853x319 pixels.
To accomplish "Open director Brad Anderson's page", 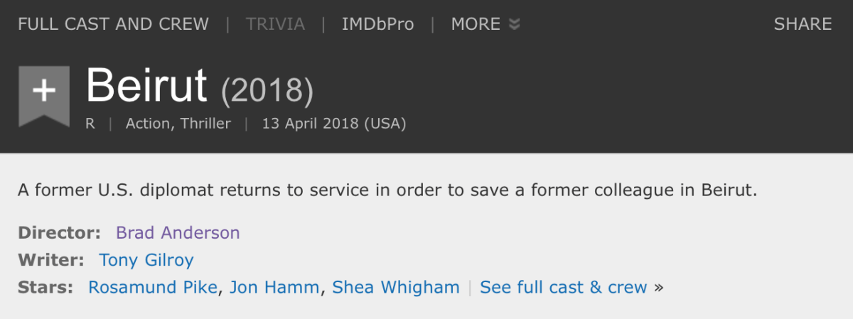I will point(178,232).
